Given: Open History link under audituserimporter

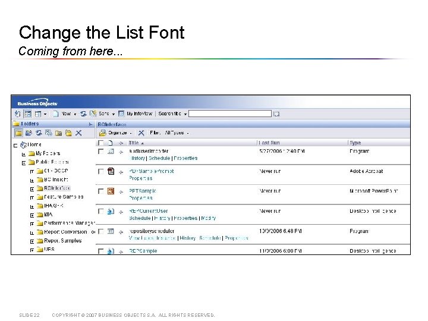Looking at the screenshot, I should click(137, 158).
